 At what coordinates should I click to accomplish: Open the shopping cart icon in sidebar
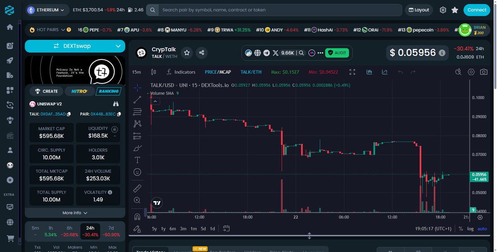point(10,238)
